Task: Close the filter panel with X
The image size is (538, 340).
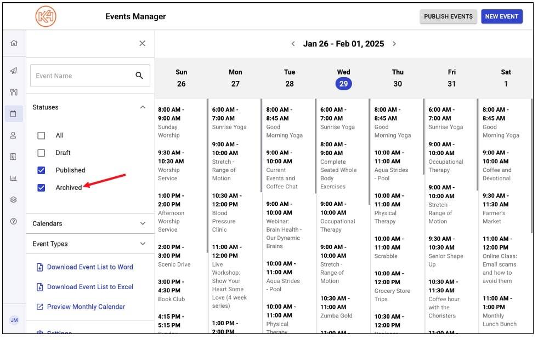Action: [x=143, y=43]
